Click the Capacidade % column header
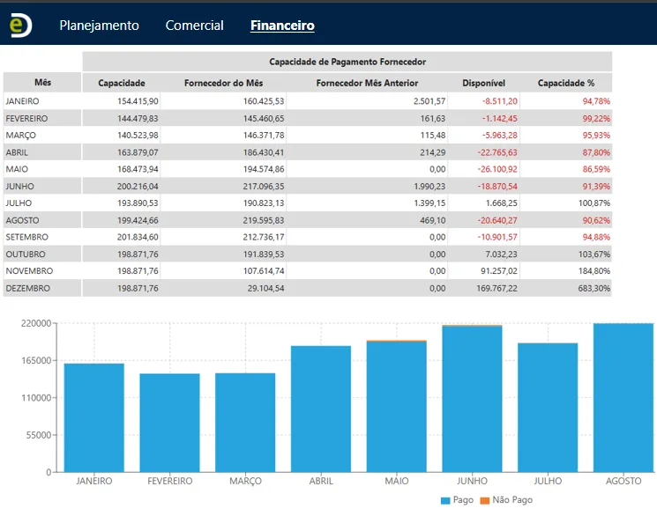This screenshot has height=516, width=657. coord(566,83)
